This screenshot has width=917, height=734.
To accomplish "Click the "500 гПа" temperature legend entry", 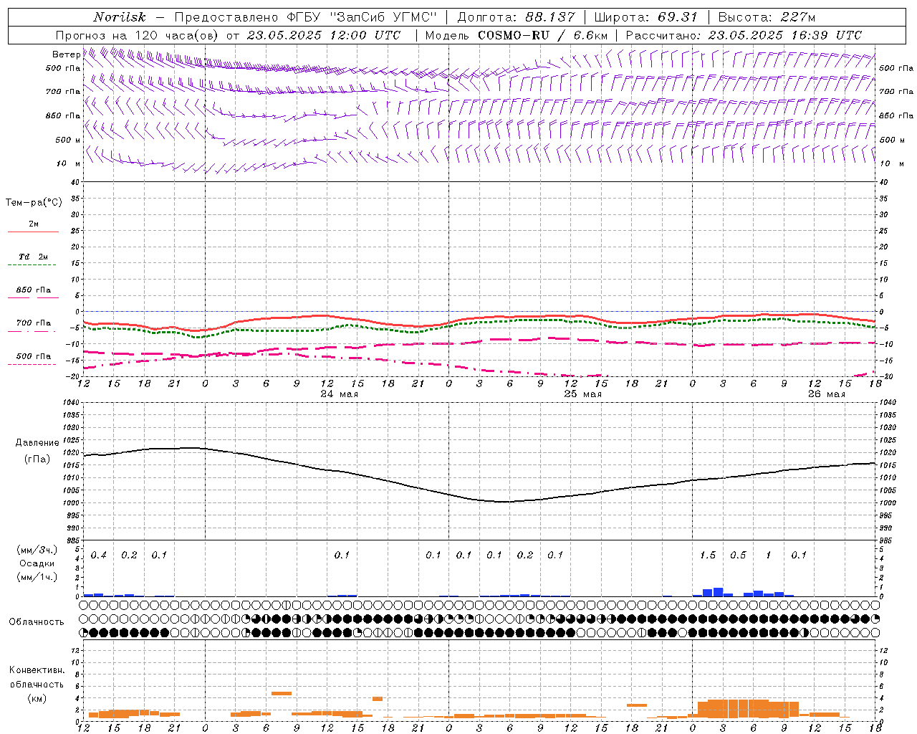I will [x=34, y=356].
